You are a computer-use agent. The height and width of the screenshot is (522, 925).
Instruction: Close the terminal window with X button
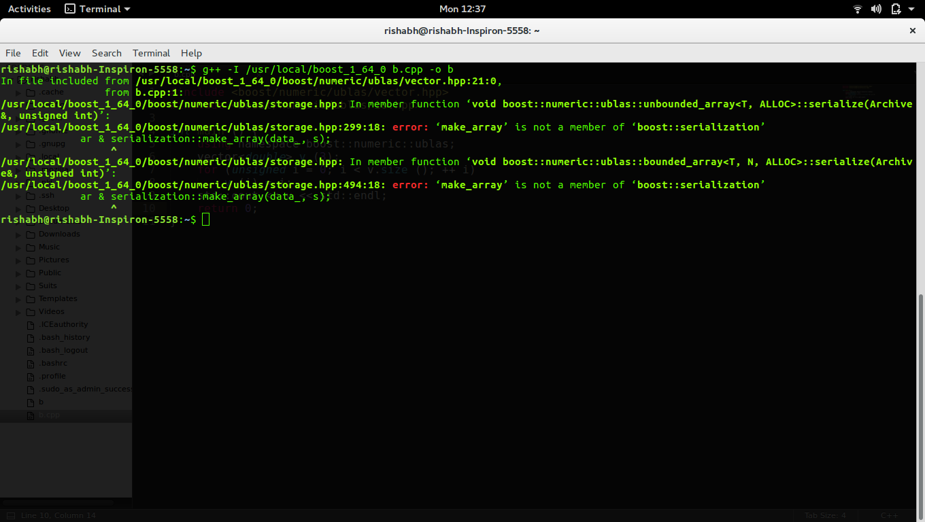pos(913,31)
